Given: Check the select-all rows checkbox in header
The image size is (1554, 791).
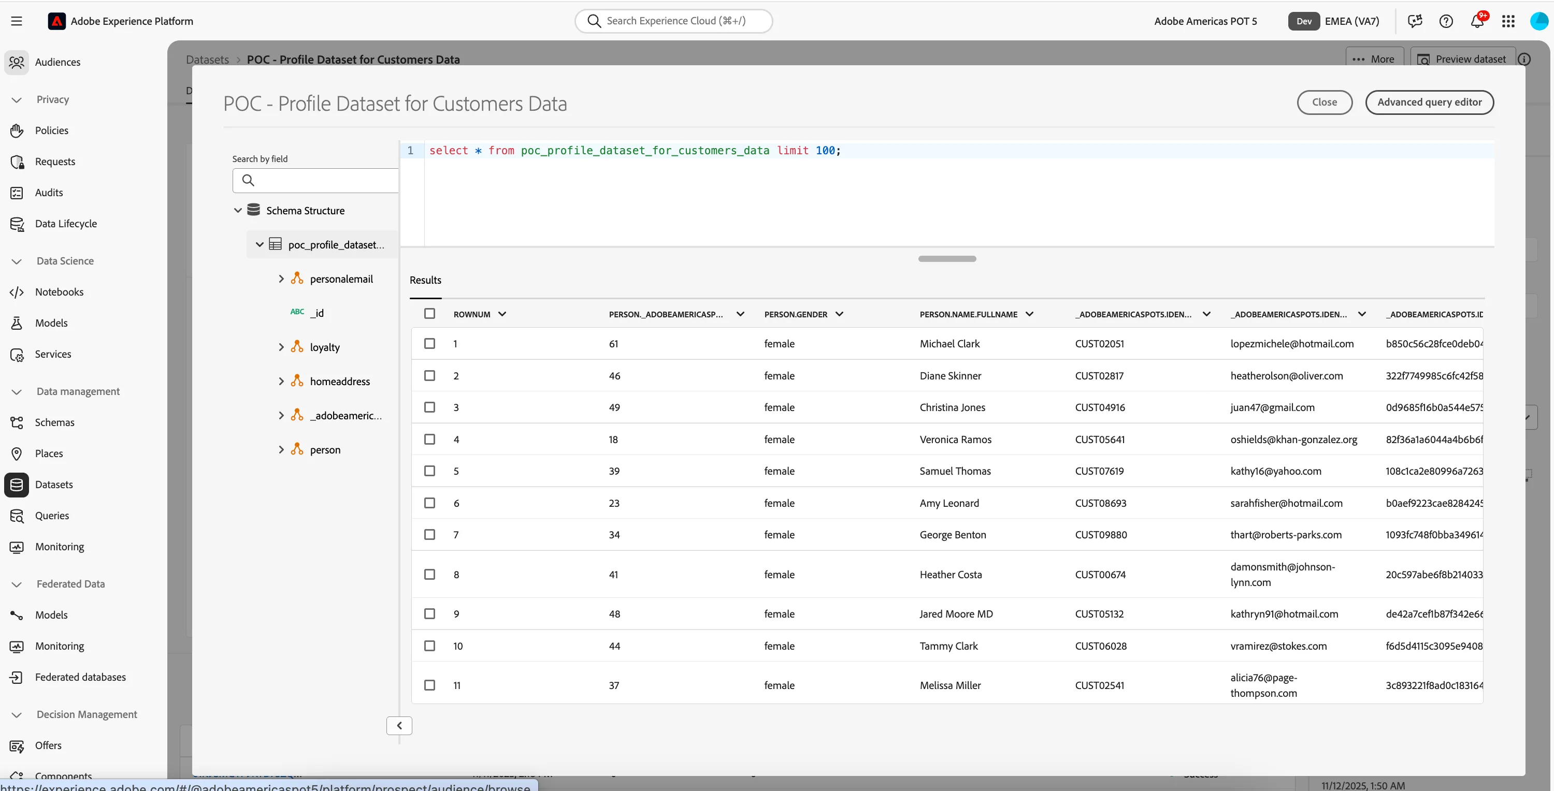Looking at the screenshot, I should click(429, 314).
